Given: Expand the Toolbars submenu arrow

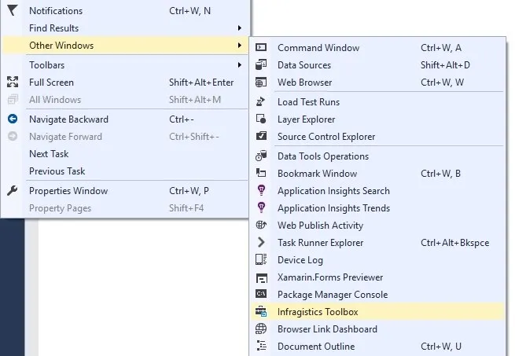Looking at the screenshot, I should pos(239,65).
